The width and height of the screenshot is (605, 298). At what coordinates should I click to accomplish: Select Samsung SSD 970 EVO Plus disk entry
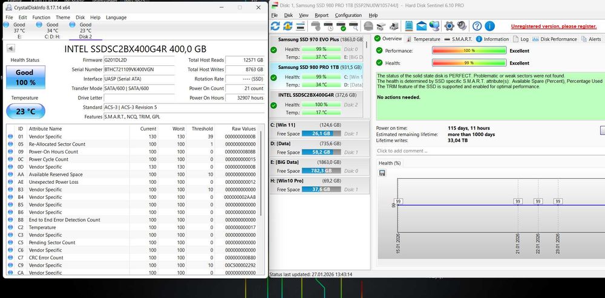click(x=316, y=48)
